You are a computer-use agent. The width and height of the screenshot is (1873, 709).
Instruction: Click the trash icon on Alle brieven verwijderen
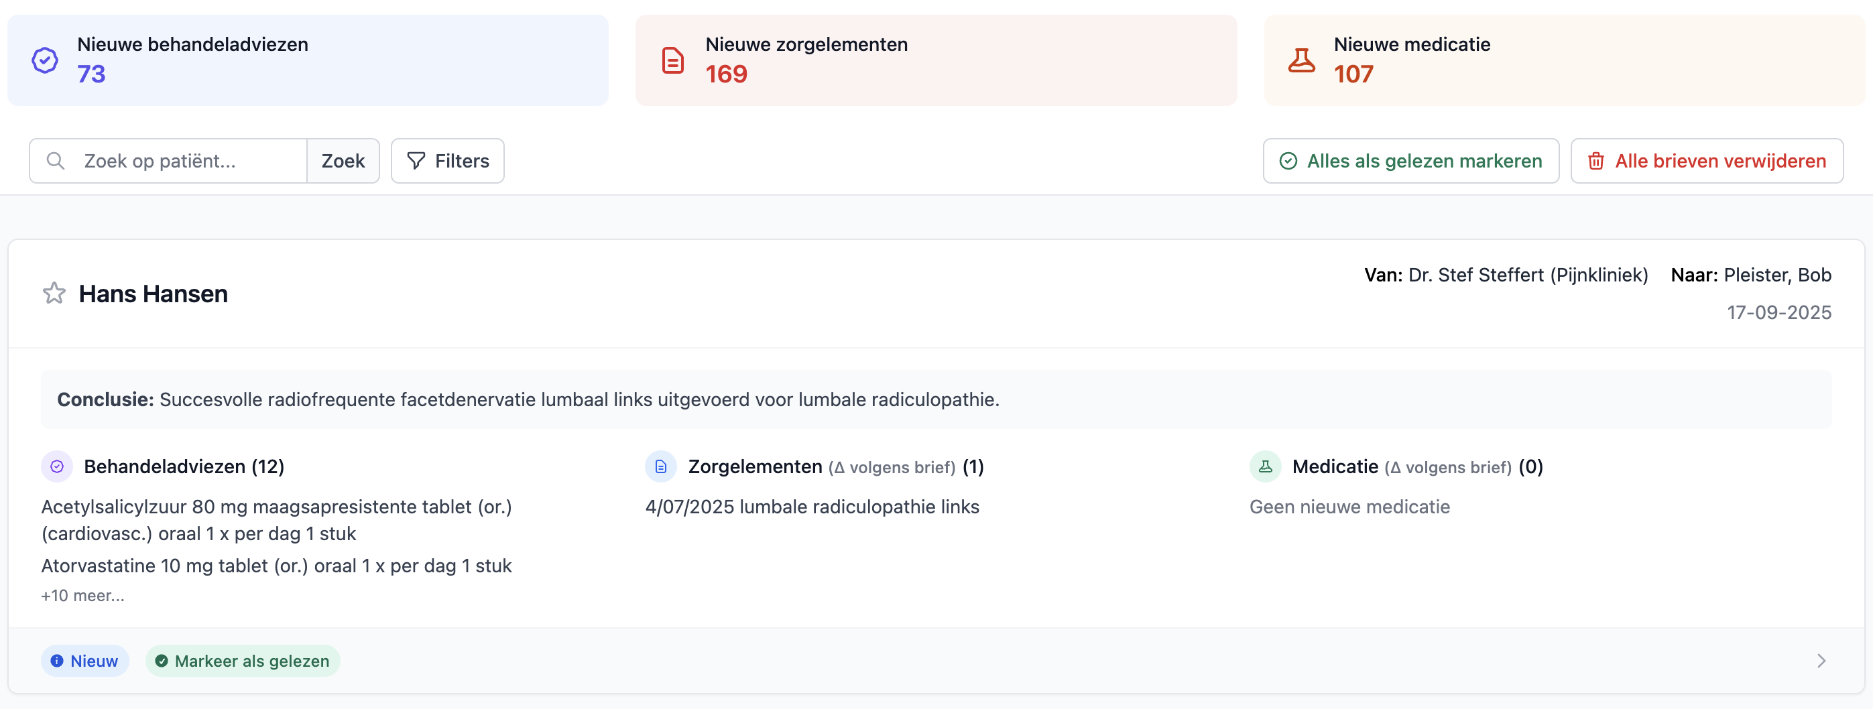point(1597,161)
